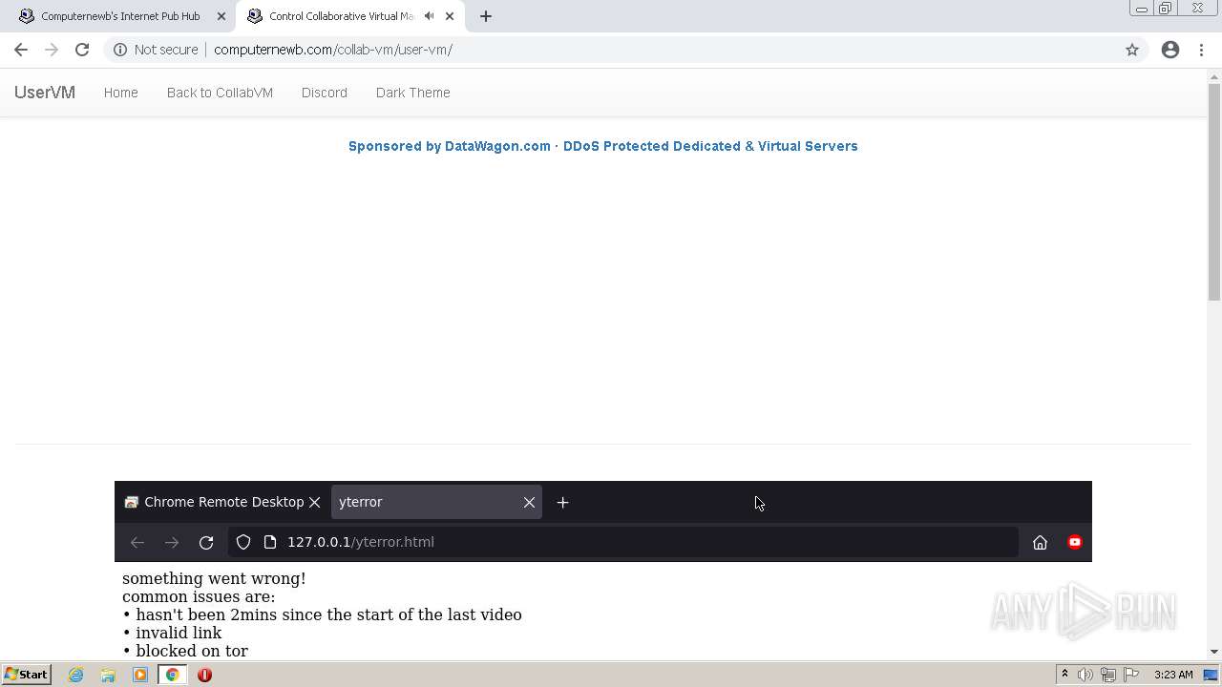This screenshot has width=1222, height=687.
Task: Click the Chrome taskbar button
Action: tap(173, 675)
